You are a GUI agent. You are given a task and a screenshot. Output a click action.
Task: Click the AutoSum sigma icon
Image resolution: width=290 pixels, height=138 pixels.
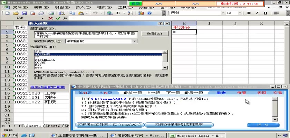pyautogui.click(x=118, y=13)
